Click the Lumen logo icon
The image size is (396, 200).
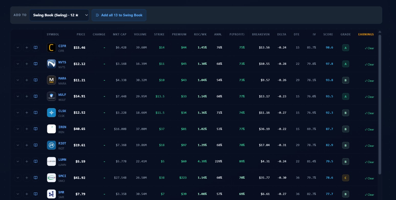tap(51, 161)
